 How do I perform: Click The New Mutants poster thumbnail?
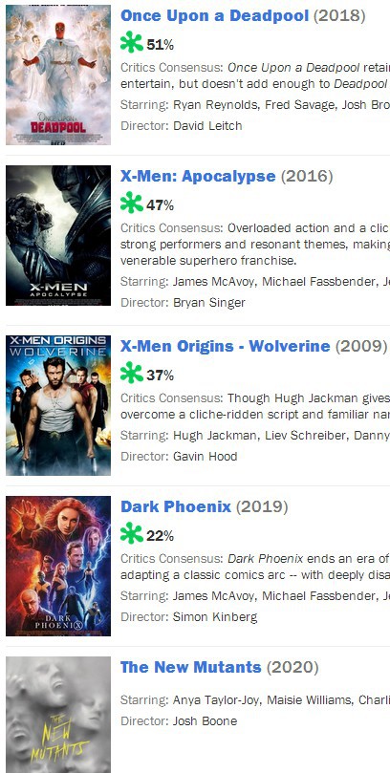click(x=58, y=715)
